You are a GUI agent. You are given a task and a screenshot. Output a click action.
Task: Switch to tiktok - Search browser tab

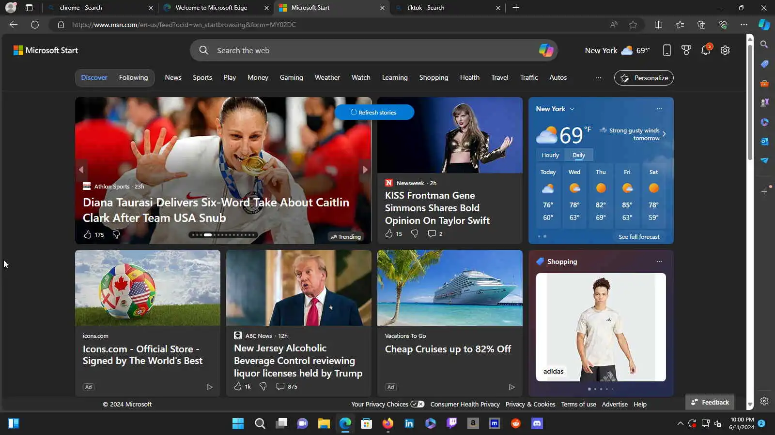click(x=448, y=8)
